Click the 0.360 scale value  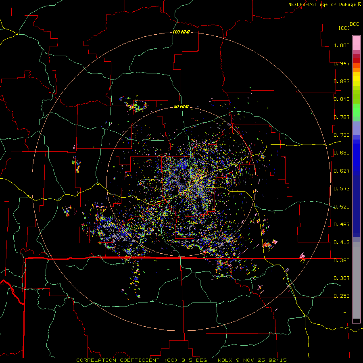(x=342, y=261)
